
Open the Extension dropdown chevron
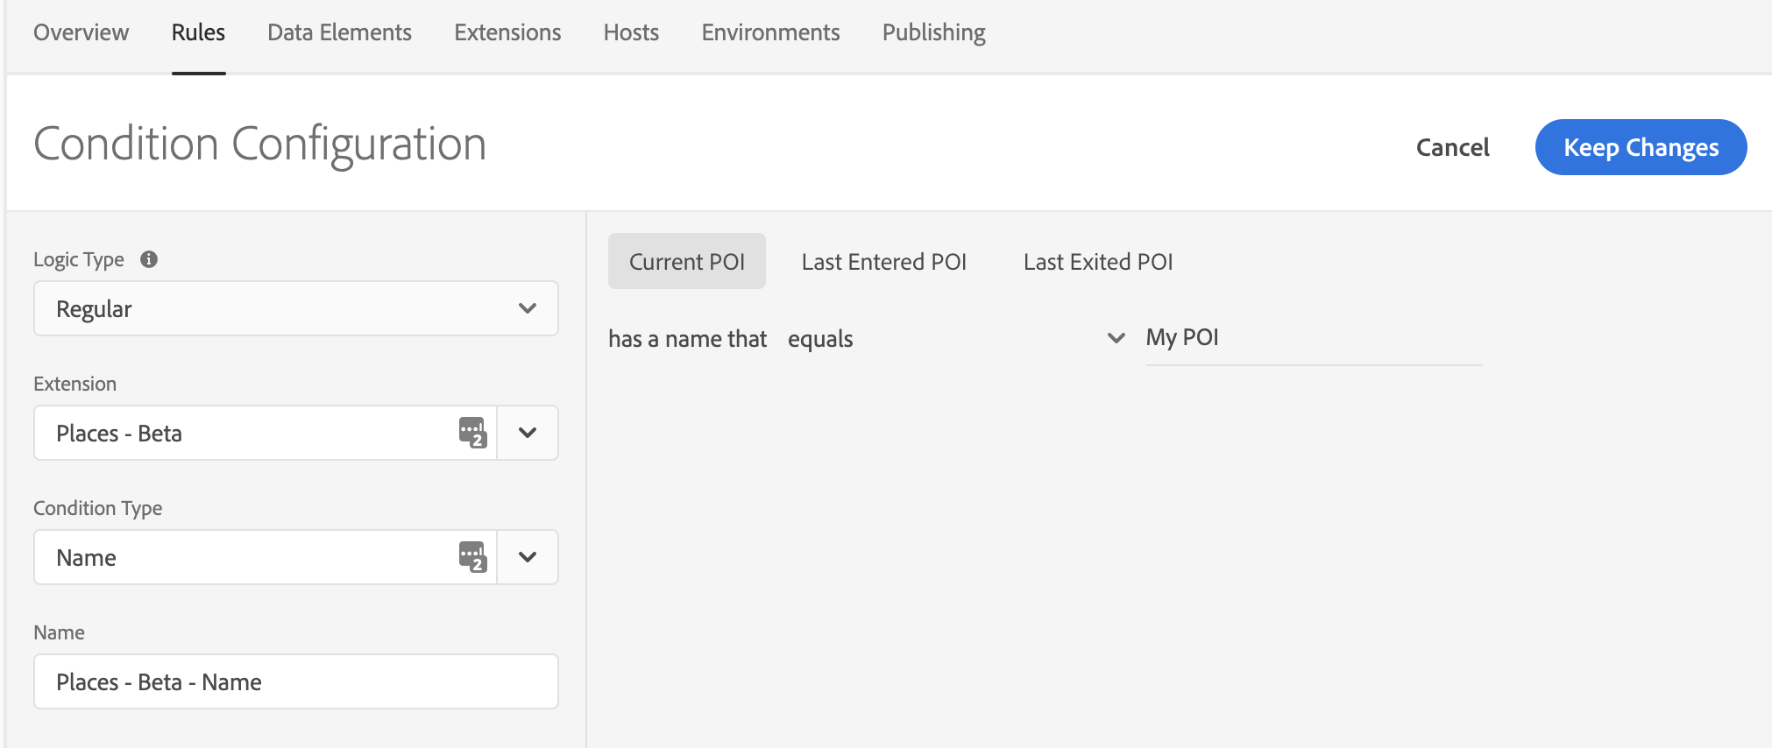click(x=528, y=433)
